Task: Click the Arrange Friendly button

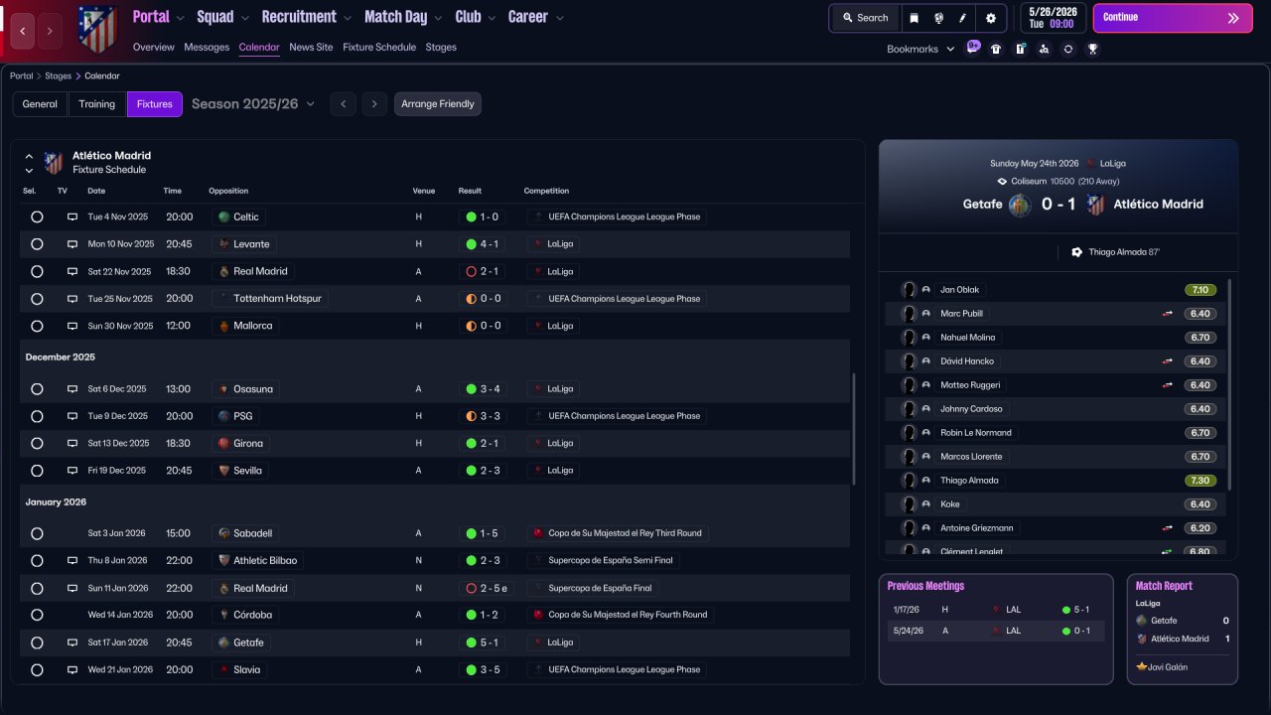Action: pos(438,104)
